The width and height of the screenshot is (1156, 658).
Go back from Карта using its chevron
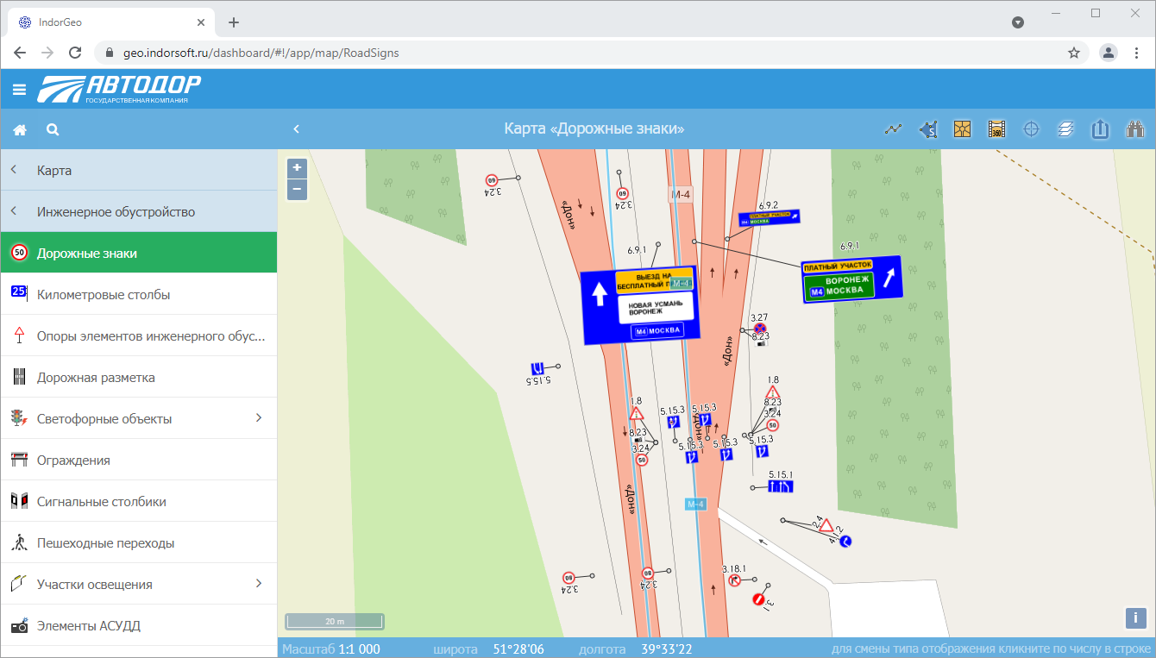click(x=14, y=170)
